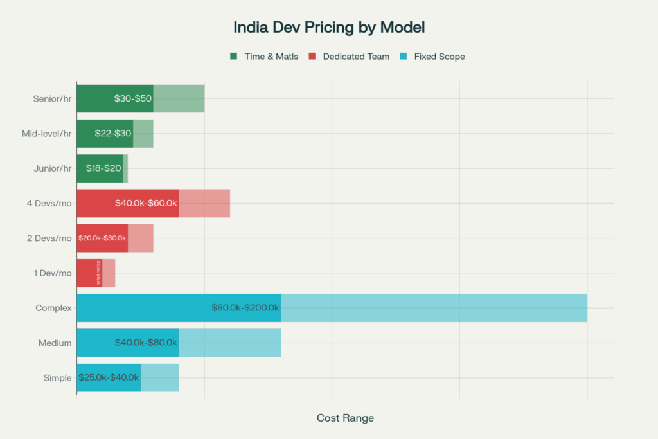Screen dimensions: 658x439
Task: Click the red Dedicated Team legend swatch
Action: 312,57
